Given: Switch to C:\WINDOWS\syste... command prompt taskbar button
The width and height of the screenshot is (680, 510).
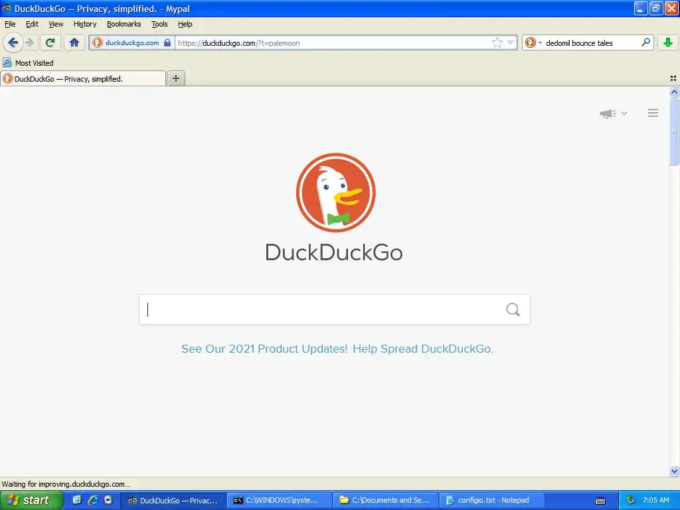Looking at the screenshot, I should tap(280, 501).
